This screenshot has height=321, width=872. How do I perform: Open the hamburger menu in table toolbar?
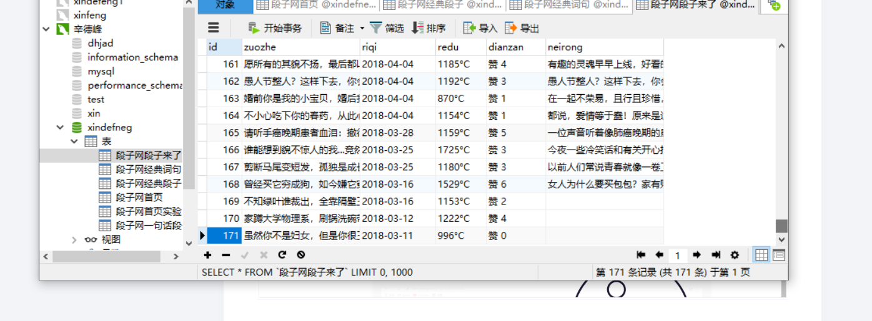tap(214, 27)
